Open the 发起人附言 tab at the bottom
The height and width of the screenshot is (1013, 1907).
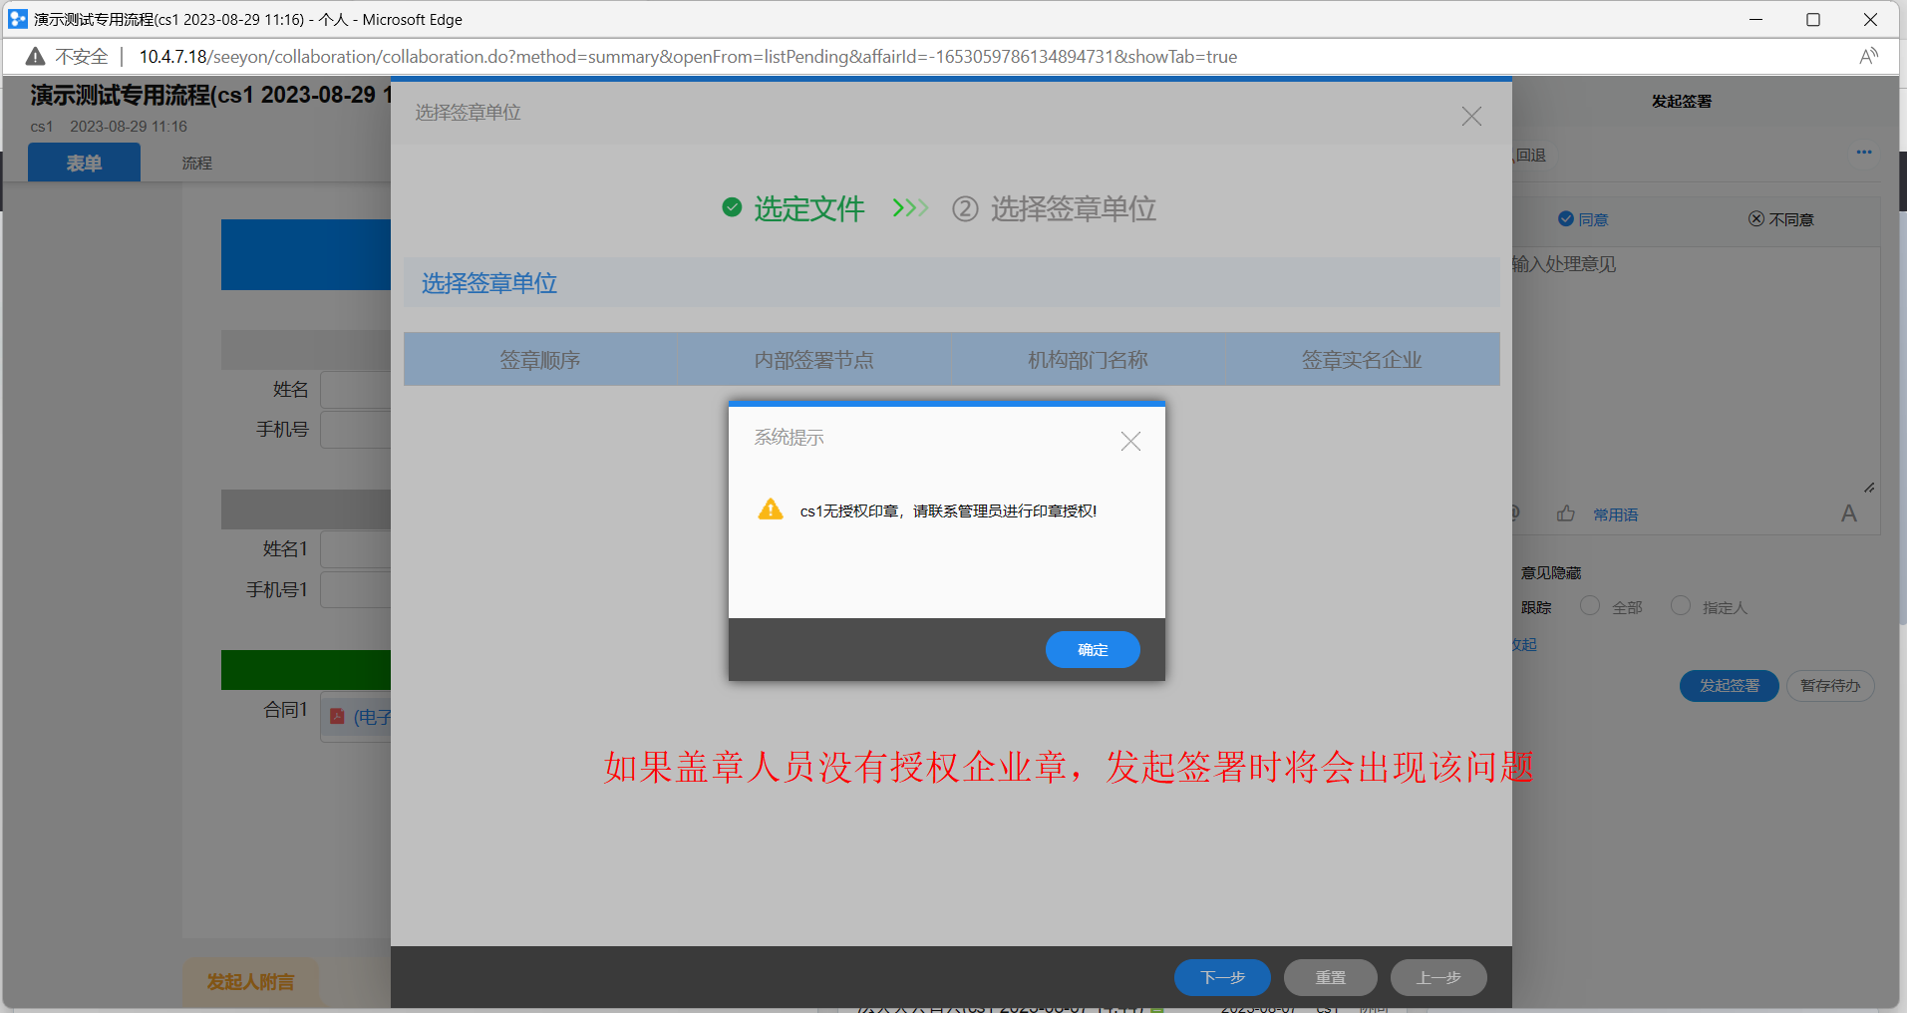pos(250,982)
